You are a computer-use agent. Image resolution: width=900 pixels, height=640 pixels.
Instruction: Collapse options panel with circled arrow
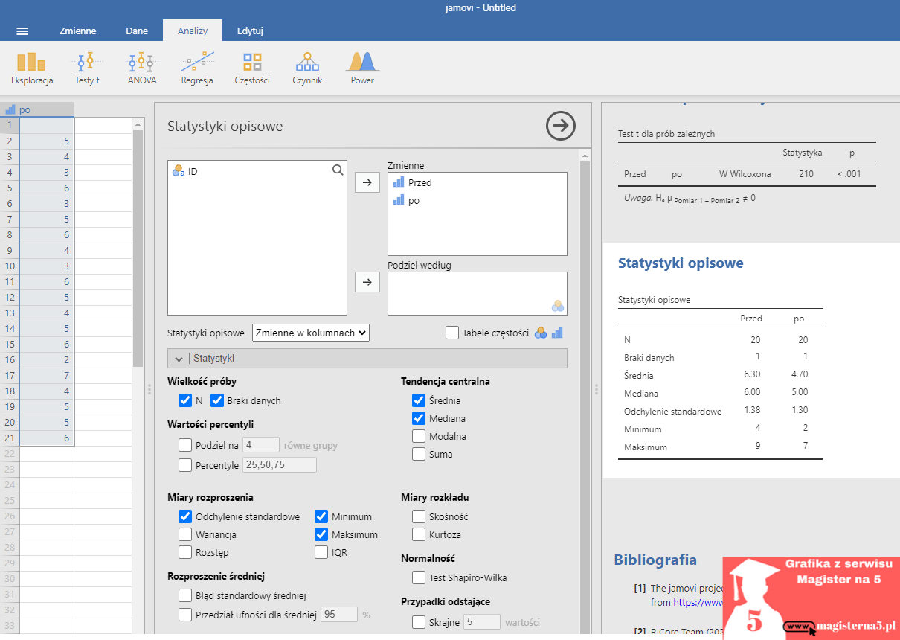(x=560, y=126)
